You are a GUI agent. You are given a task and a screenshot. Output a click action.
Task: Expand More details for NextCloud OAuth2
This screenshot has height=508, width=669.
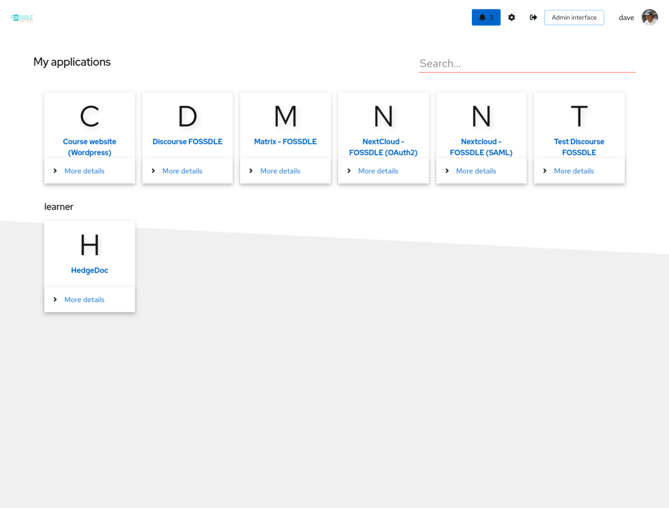pos(378,171)
